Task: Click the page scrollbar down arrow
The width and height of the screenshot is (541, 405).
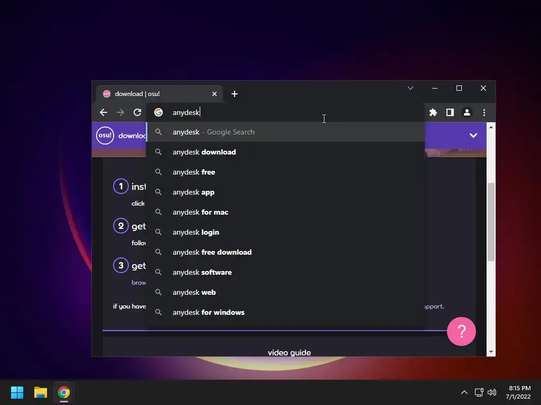Action: [x=491, y=352]
